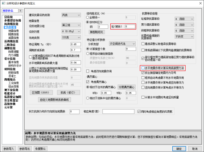Close the parameter definition dialog window

pyautogui.click(x=200, y=3)
